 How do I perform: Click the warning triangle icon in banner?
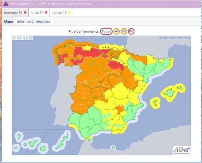[6, 4]
